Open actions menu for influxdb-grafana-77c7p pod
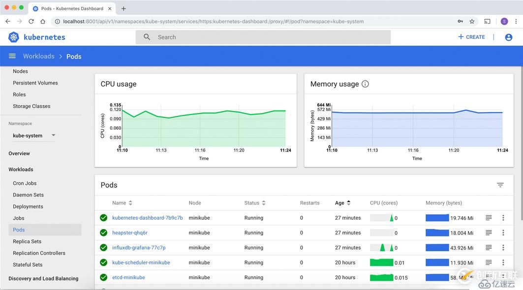 [503, 247]
